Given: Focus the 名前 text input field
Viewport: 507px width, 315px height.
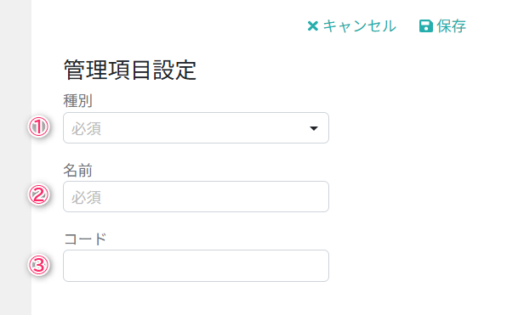Looking at the screenshot, I should tap(196, 196).
